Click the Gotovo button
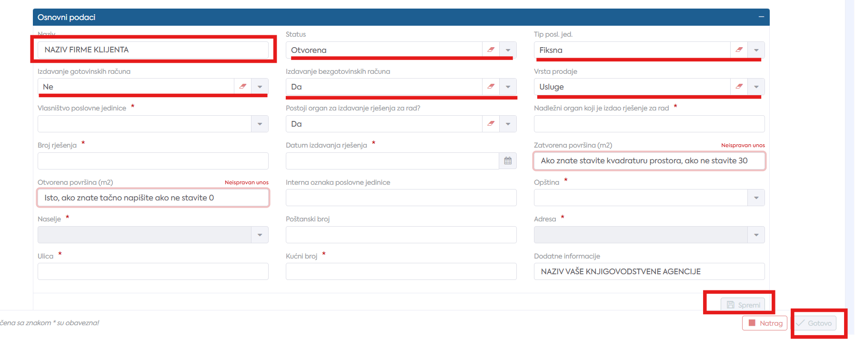The image size is (855, 339). pyautogui.click(x=814, y=323)
